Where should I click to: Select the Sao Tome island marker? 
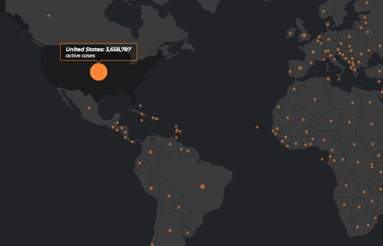[x=322, y=159]
